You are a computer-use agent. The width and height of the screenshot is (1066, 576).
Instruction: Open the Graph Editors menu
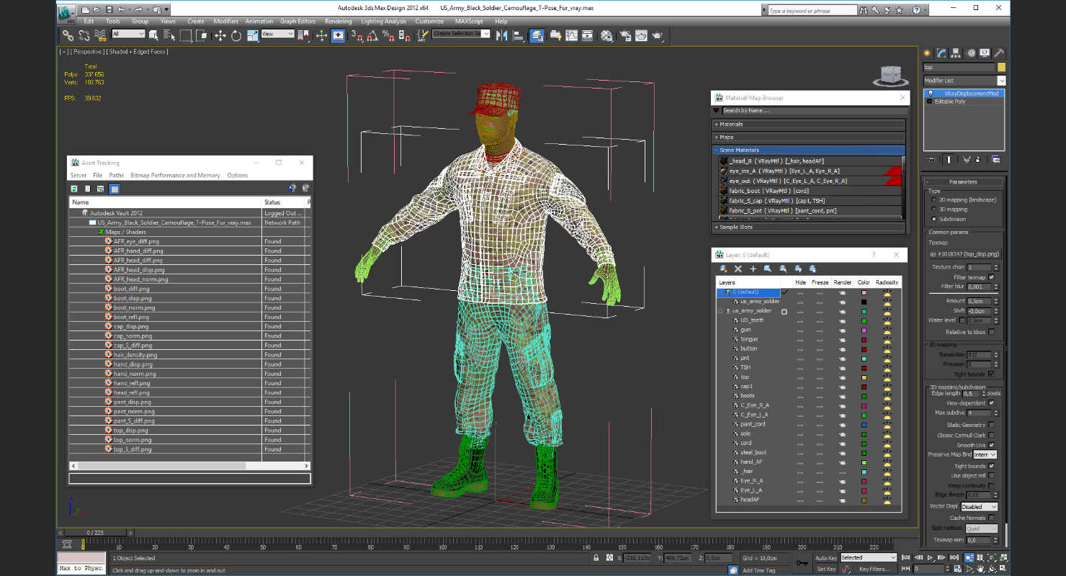pyautogui.click(x=297, y=22)
